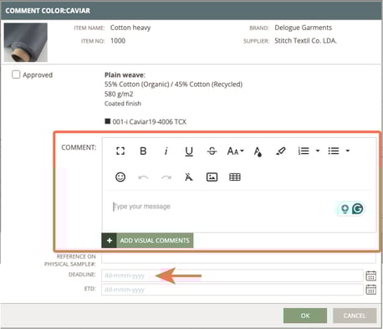Click the black Caviar color swatch
The height and width of the screenshot is (329, 383).
click(107, 121)
